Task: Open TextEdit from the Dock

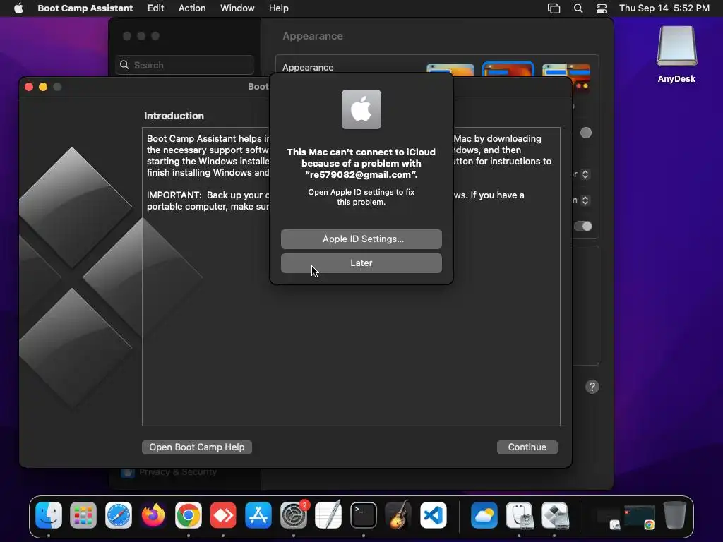Action: 328,514
